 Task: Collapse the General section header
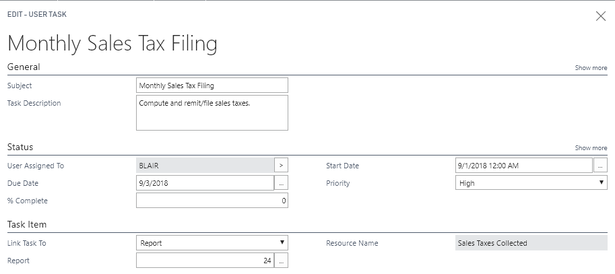24,67
